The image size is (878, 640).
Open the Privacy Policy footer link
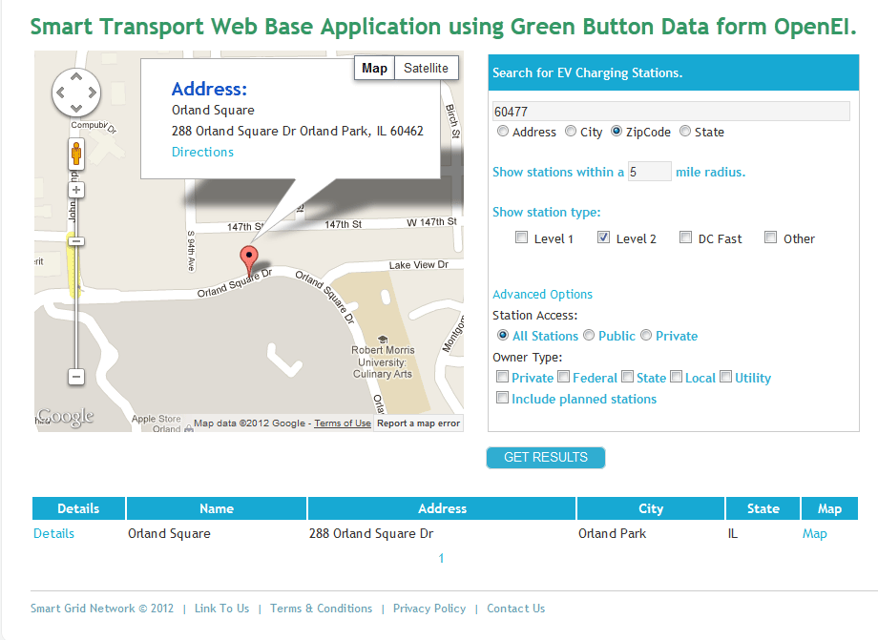click(429, 609)
